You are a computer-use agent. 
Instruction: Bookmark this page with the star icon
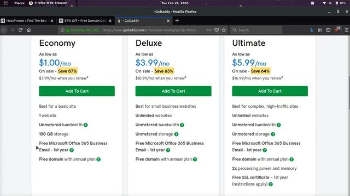224,30
